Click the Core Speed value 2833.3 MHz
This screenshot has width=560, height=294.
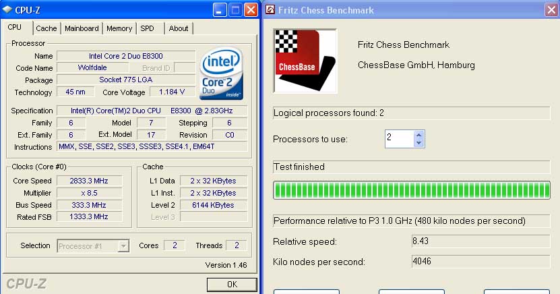coord(89,181)
